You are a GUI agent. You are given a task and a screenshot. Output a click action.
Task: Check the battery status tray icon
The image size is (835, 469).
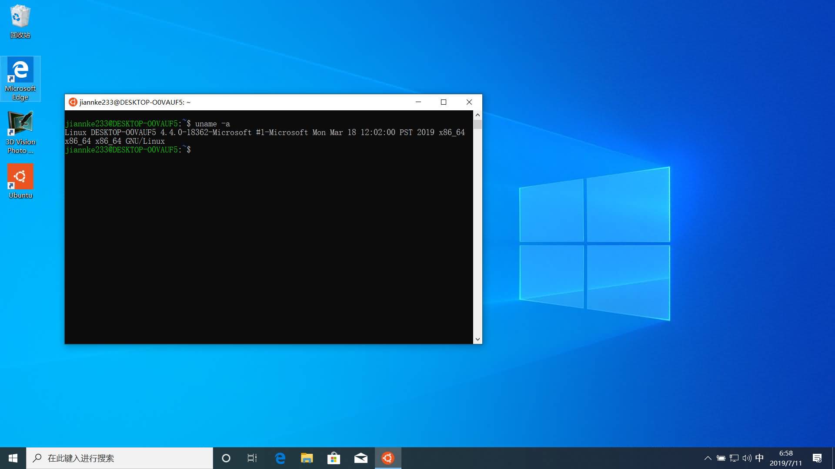721,458
